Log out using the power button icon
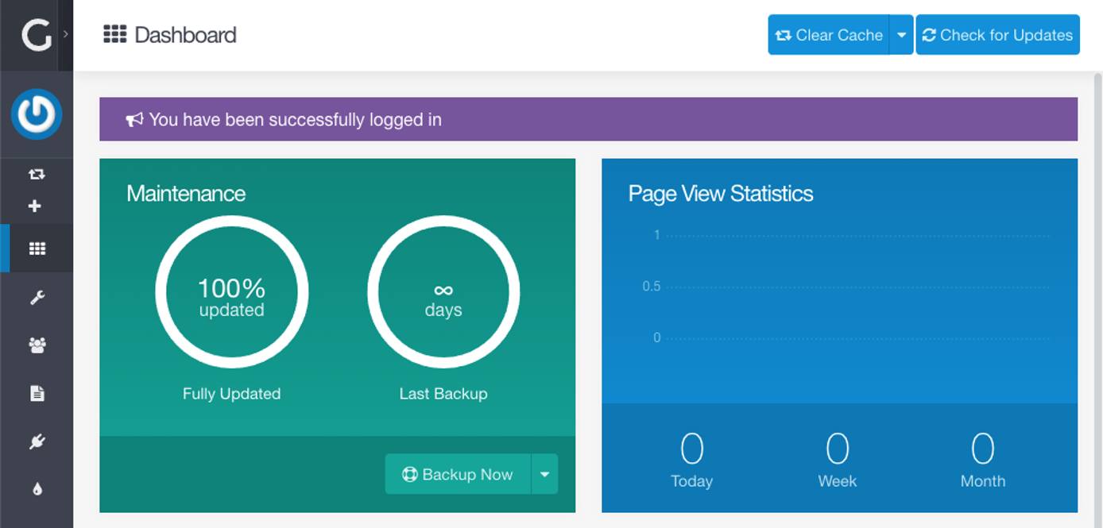The image size is (1103, 528). coord(37,114)
